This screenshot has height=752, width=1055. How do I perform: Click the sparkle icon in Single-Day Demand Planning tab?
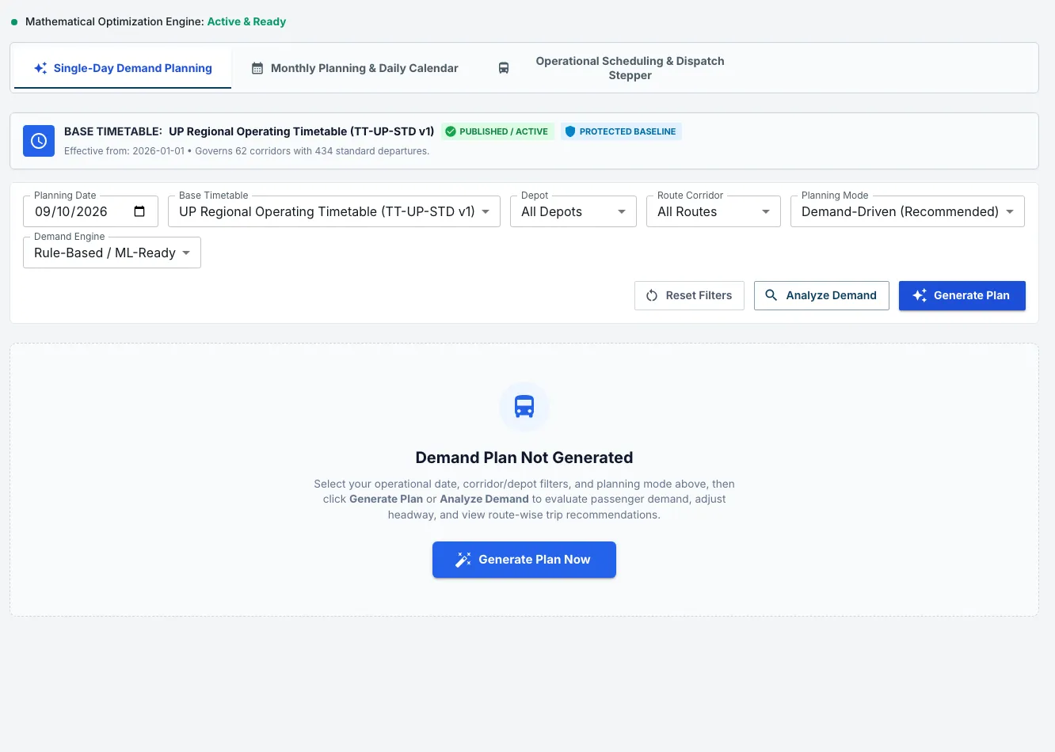[x=40, y=68]
